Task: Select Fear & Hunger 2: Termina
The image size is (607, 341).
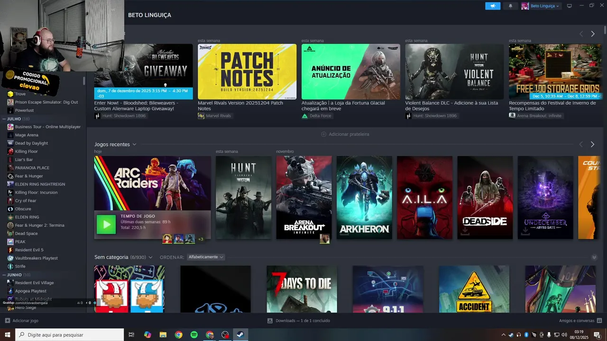Action: 39,225
